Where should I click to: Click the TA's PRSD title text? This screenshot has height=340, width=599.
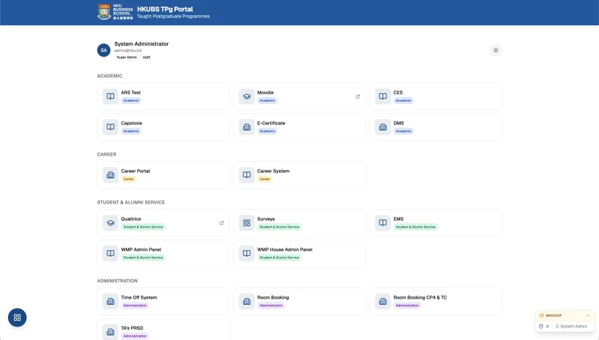pyautogui.click(x=132, y=328)
